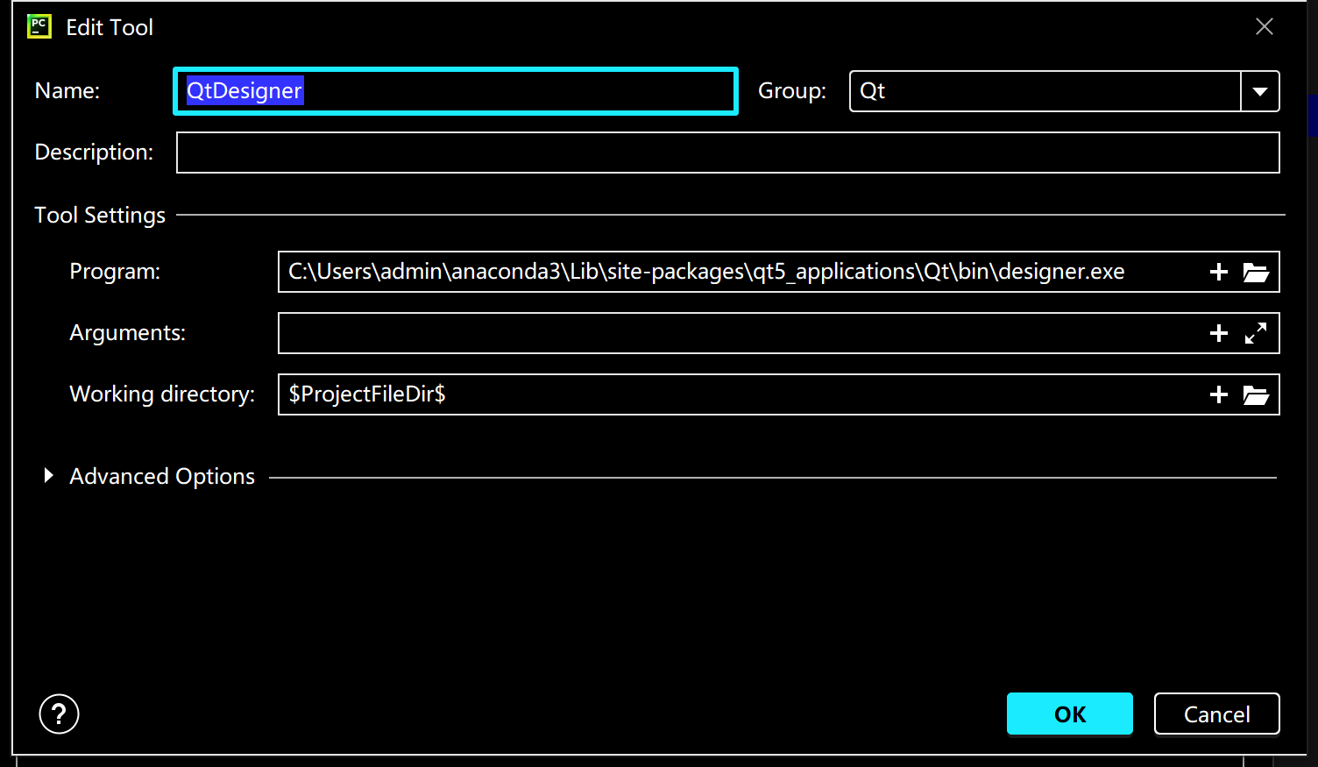Screen dimensions: 1318x767
Task: Close the Edit Tool dialog with the X
Action: pos(1264,26)
